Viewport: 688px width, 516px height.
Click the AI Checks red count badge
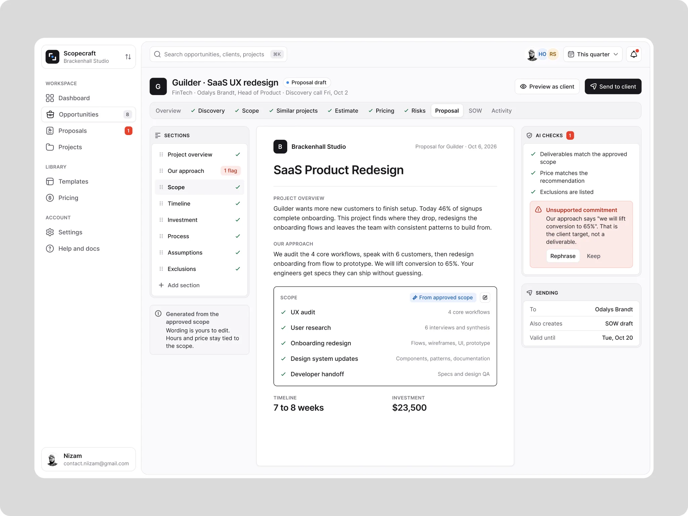pos(570,135)
